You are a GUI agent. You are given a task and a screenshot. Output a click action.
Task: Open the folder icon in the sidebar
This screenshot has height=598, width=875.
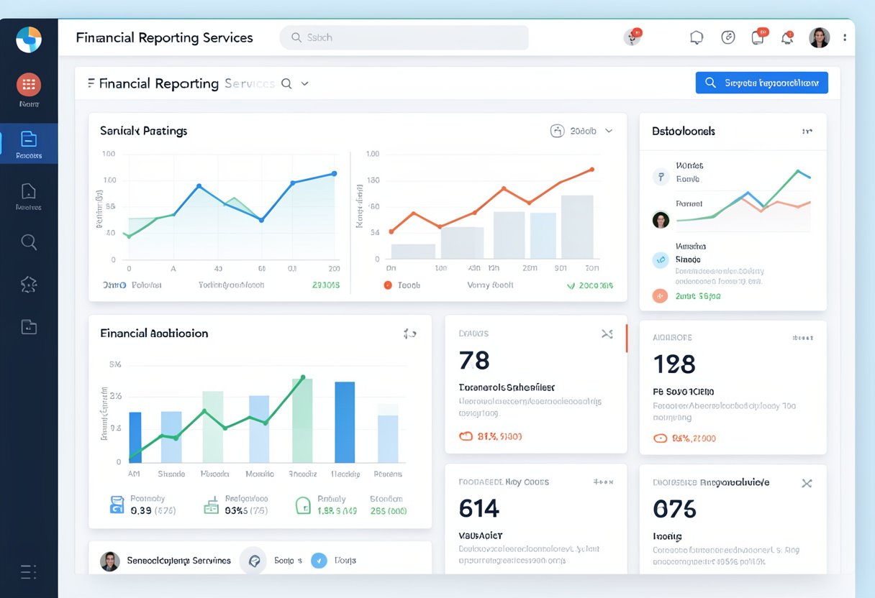[x=29, y=326]
